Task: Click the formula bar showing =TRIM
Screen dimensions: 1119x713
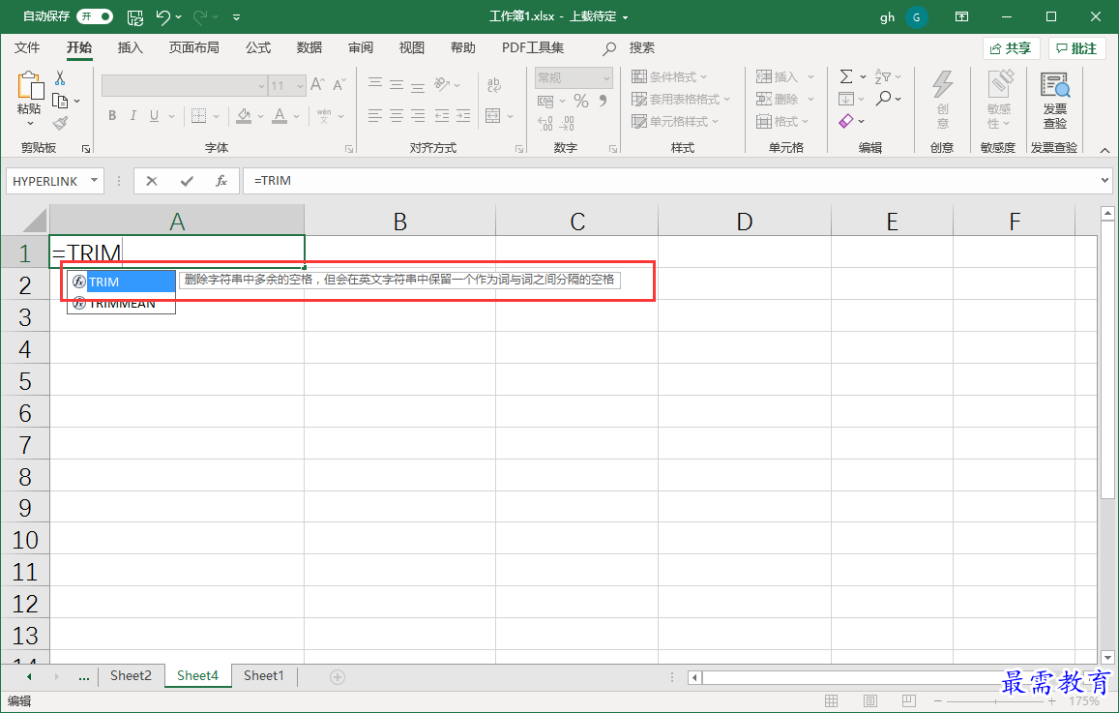Action: coord(671,181)
